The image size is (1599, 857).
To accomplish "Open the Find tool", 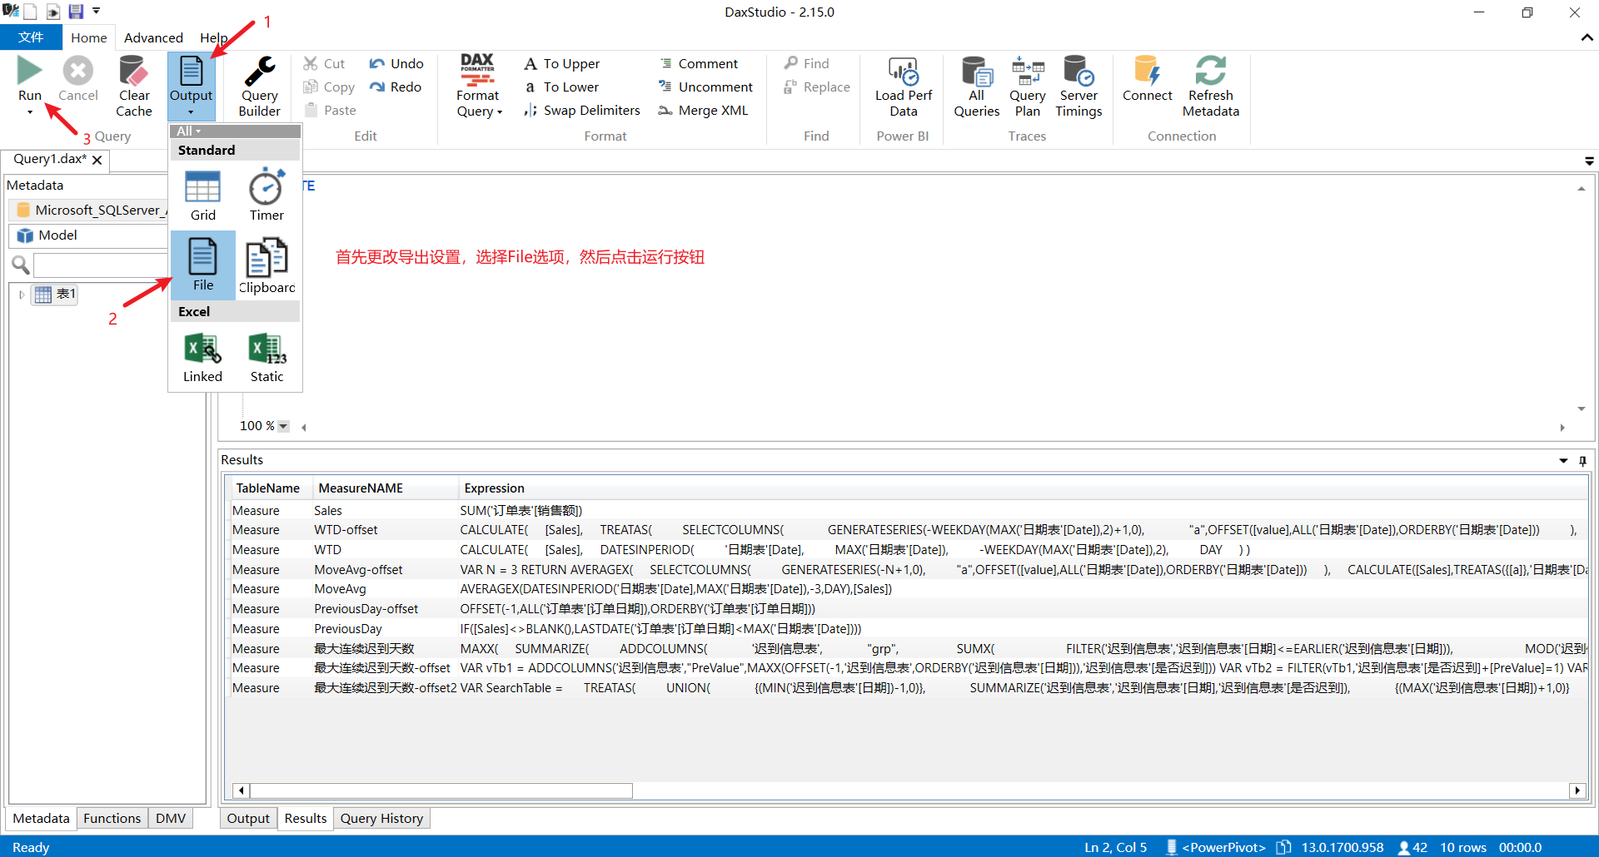I will pos(806,63).
